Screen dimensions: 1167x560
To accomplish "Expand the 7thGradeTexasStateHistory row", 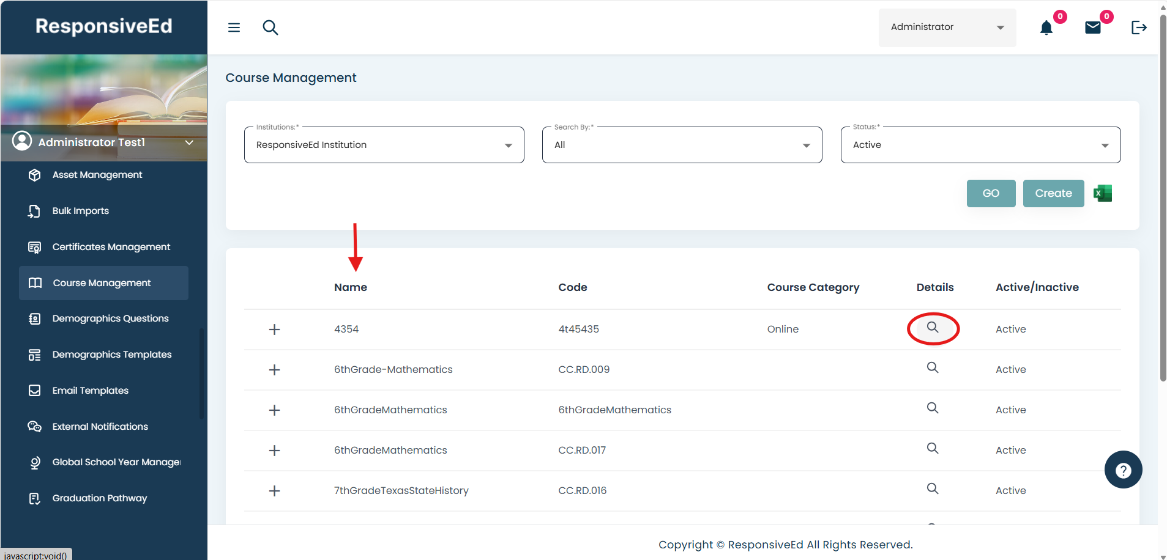I will pos(275,491).
